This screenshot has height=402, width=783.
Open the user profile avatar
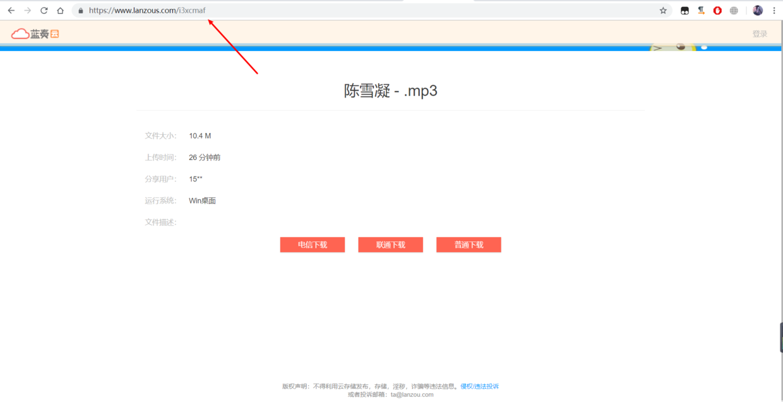click(x=758, y=11)
